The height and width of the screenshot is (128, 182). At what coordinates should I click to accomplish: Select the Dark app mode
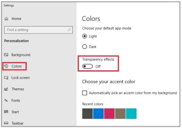click(84, 47)
